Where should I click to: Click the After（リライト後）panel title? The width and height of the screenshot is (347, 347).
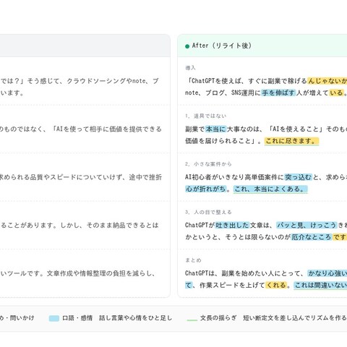(x=222, y=46)
